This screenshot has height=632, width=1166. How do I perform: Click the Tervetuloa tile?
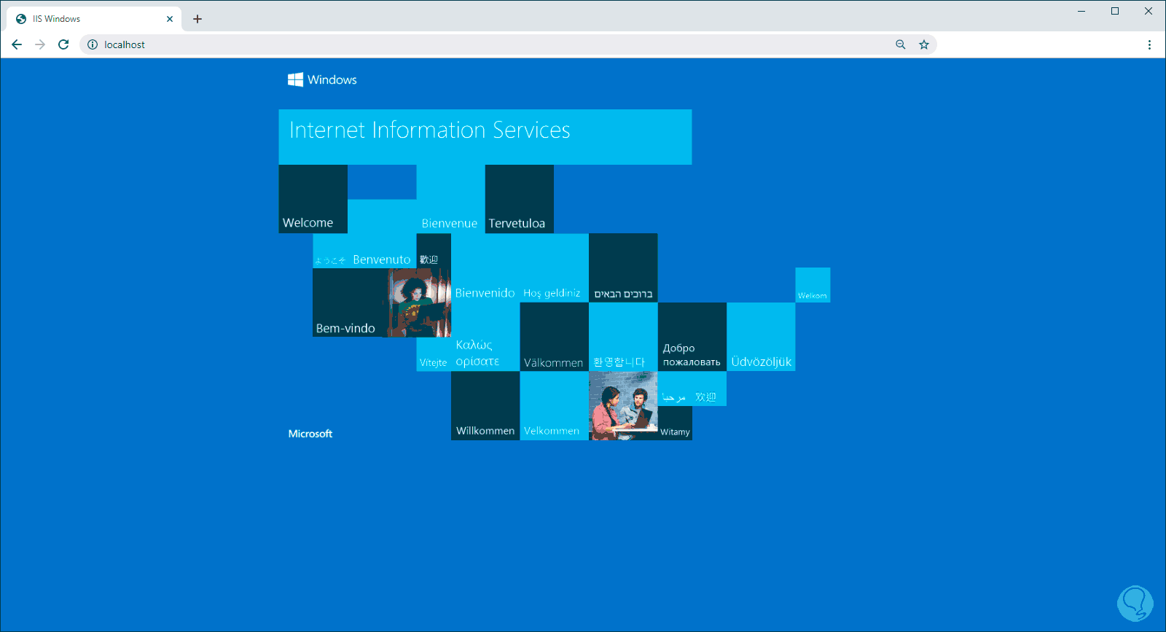coord(520,199)
